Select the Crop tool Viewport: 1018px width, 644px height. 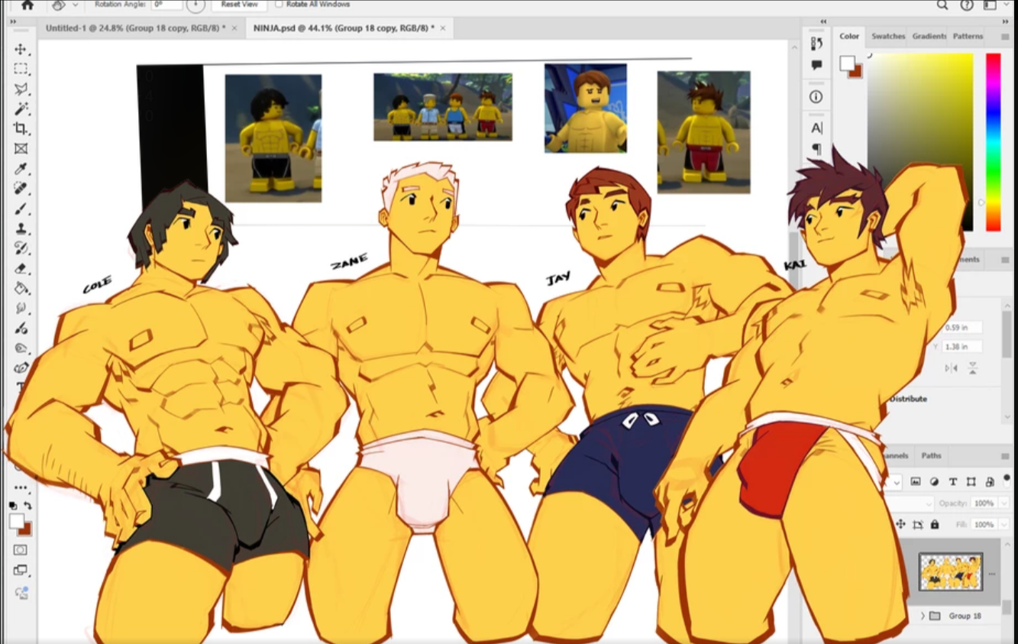[21, 128]
